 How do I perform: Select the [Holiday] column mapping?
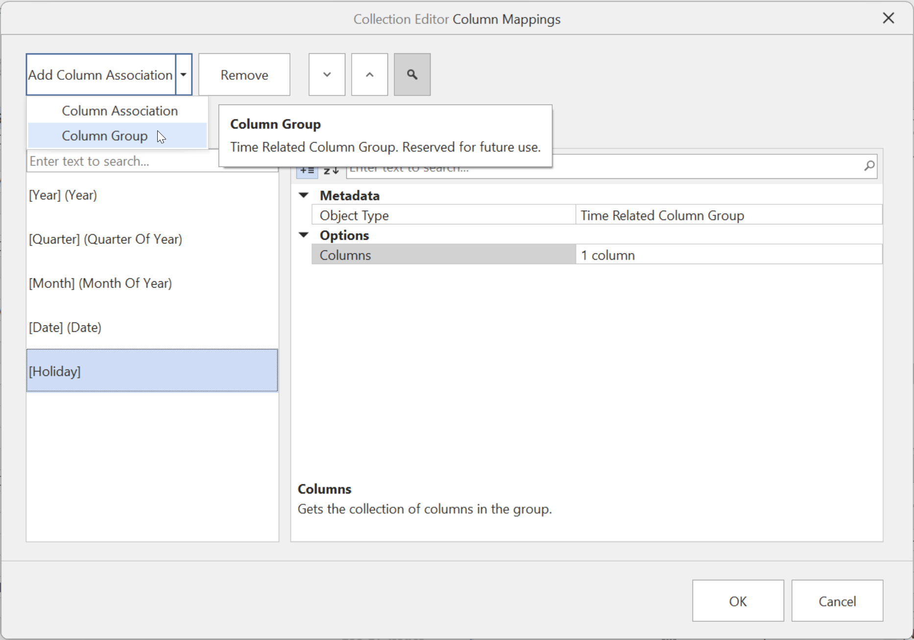[152, 371]
